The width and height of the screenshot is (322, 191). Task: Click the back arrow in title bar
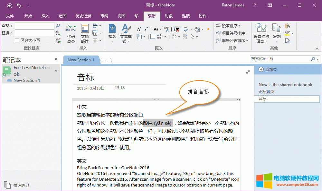(x=10, y=5)
